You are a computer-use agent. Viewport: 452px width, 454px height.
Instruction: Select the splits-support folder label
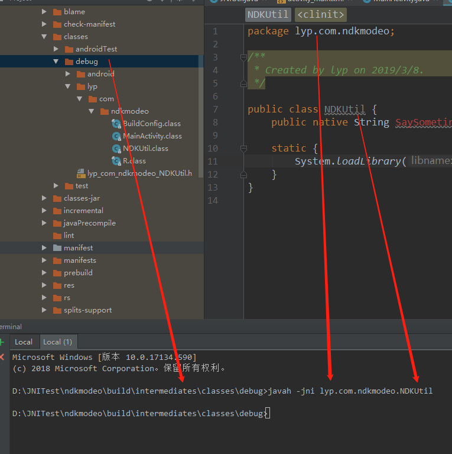tap(87, 310)
